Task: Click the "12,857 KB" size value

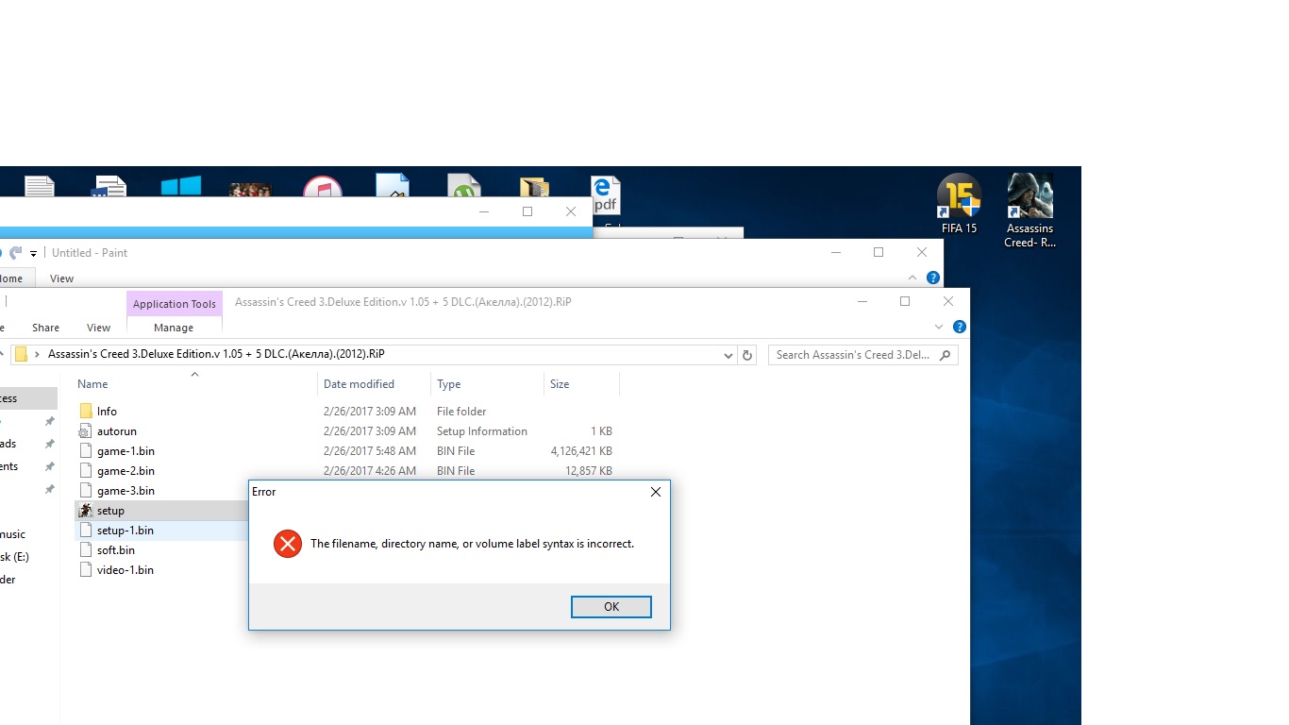Action: point(589,471)
